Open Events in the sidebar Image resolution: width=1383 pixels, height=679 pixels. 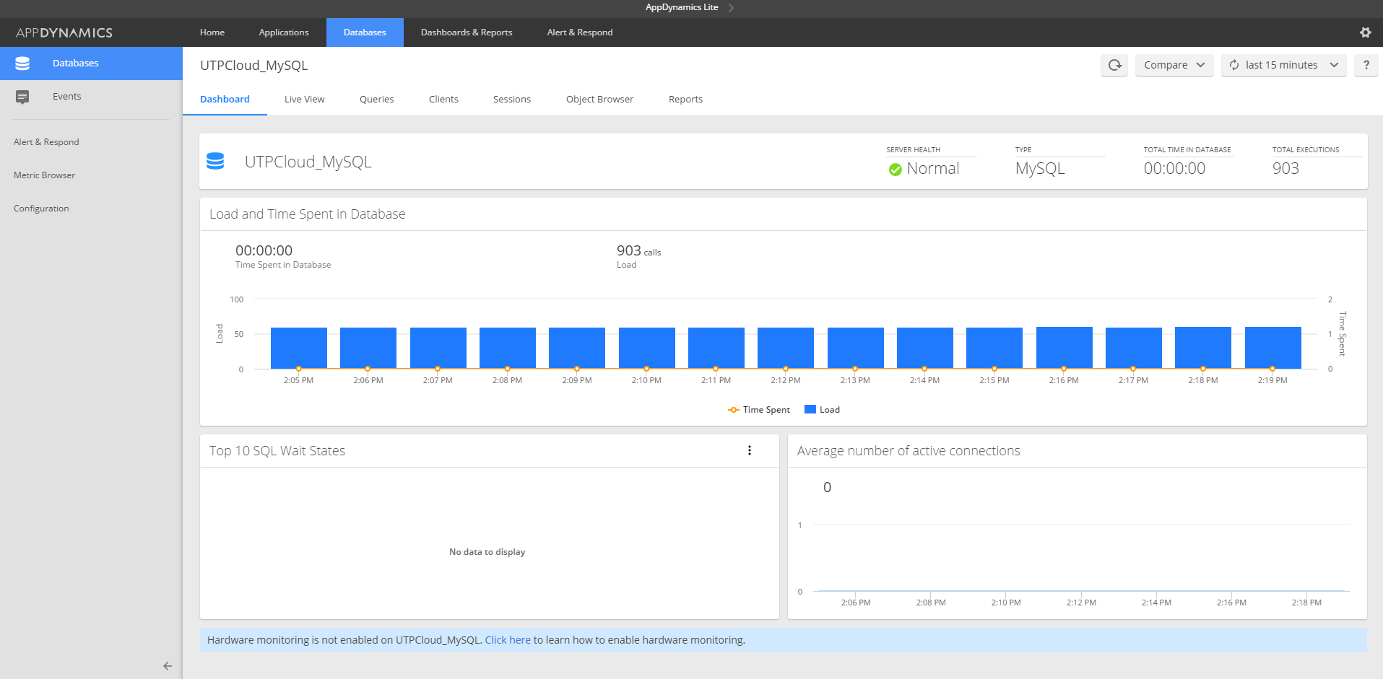point(91,97)
